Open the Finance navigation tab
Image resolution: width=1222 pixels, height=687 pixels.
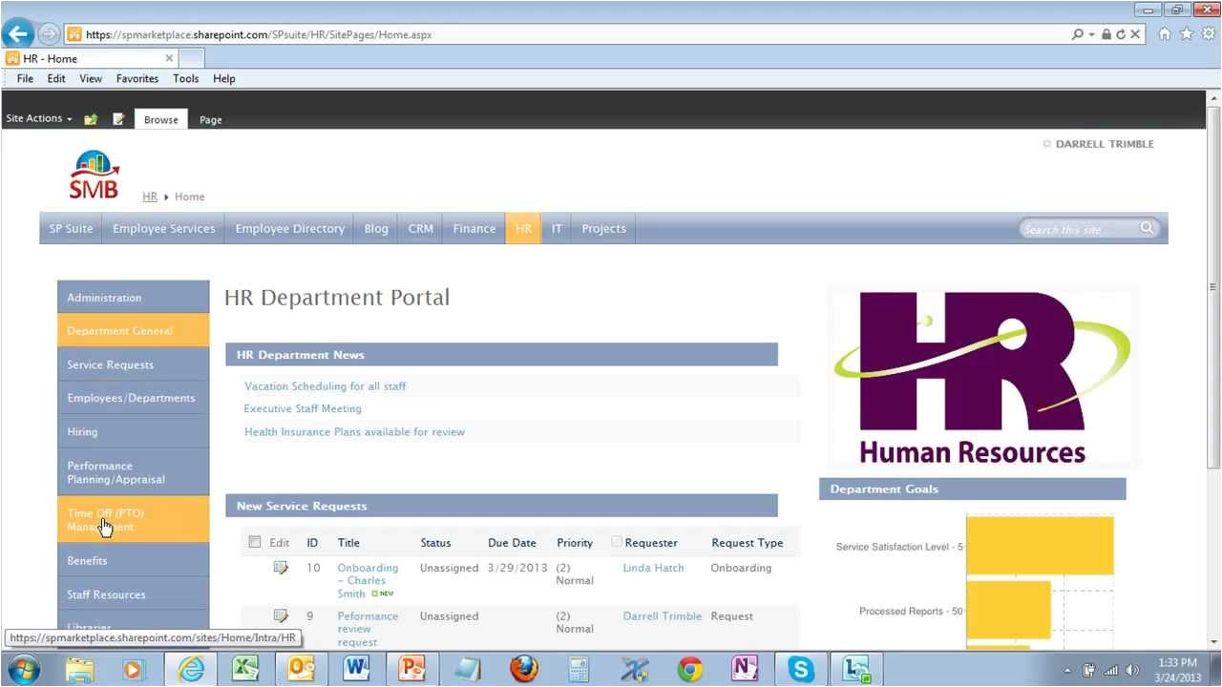474,229
